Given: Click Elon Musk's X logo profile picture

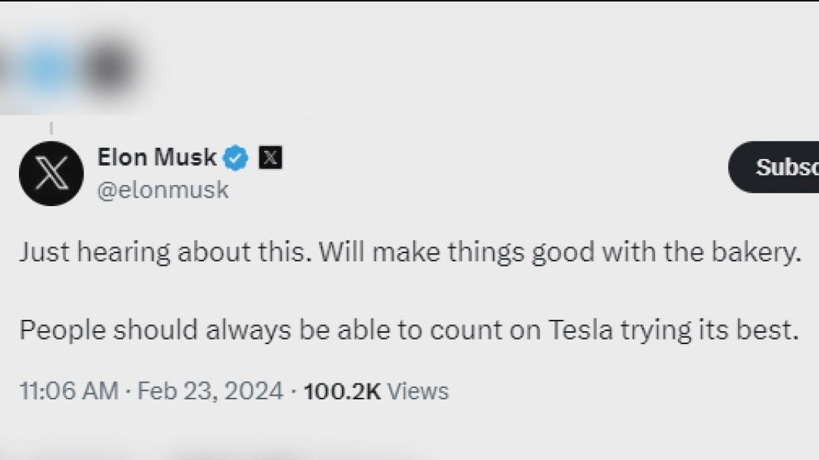Looking at the screenshot, I should [x=50, y=174].
